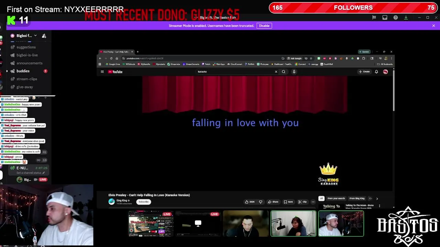Open the Talking To The Moon thumbnail
Image resolution: width=440 pixels, height=247 pixels.
point(331,207)
